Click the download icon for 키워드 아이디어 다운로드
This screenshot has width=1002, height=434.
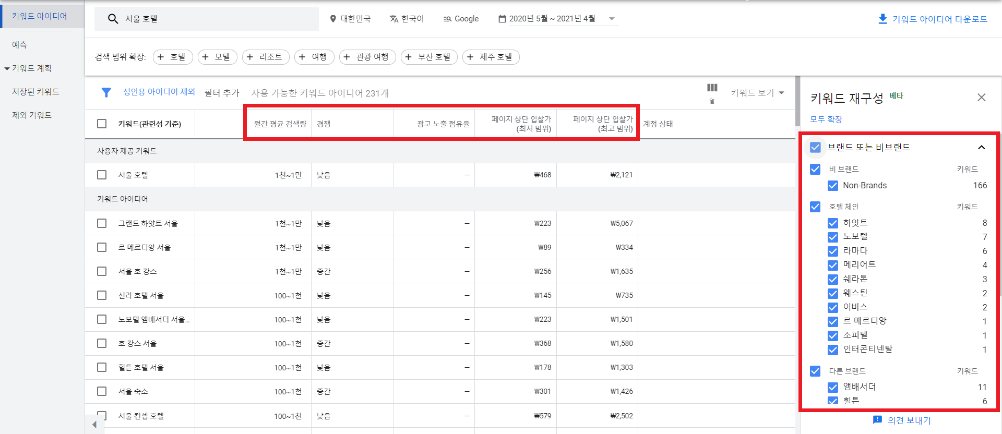click(x=882, y=19)
